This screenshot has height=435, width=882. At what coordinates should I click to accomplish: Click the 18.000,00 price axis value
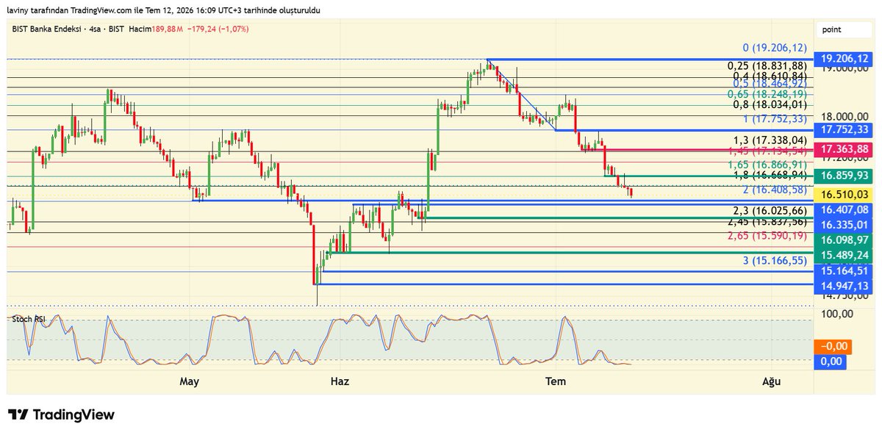(x=845, y=116)
